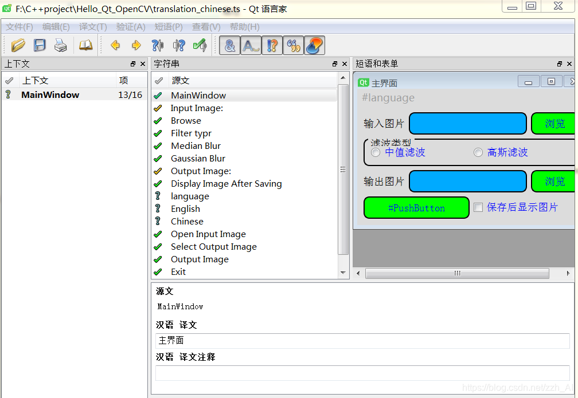The width and height of the screenshot is (578, 398).
Task: Click the Save floppy disk icon
Action: pyautogui.click(x=40, y=45)
